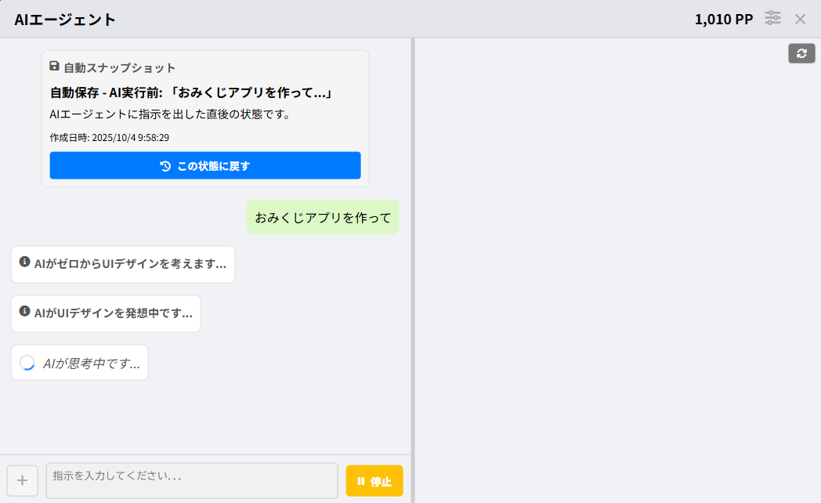This screenshot has height=503, width=821.
Task: Click the info icon on the AIがゼロからUIデザイン message
Action: 24,262
